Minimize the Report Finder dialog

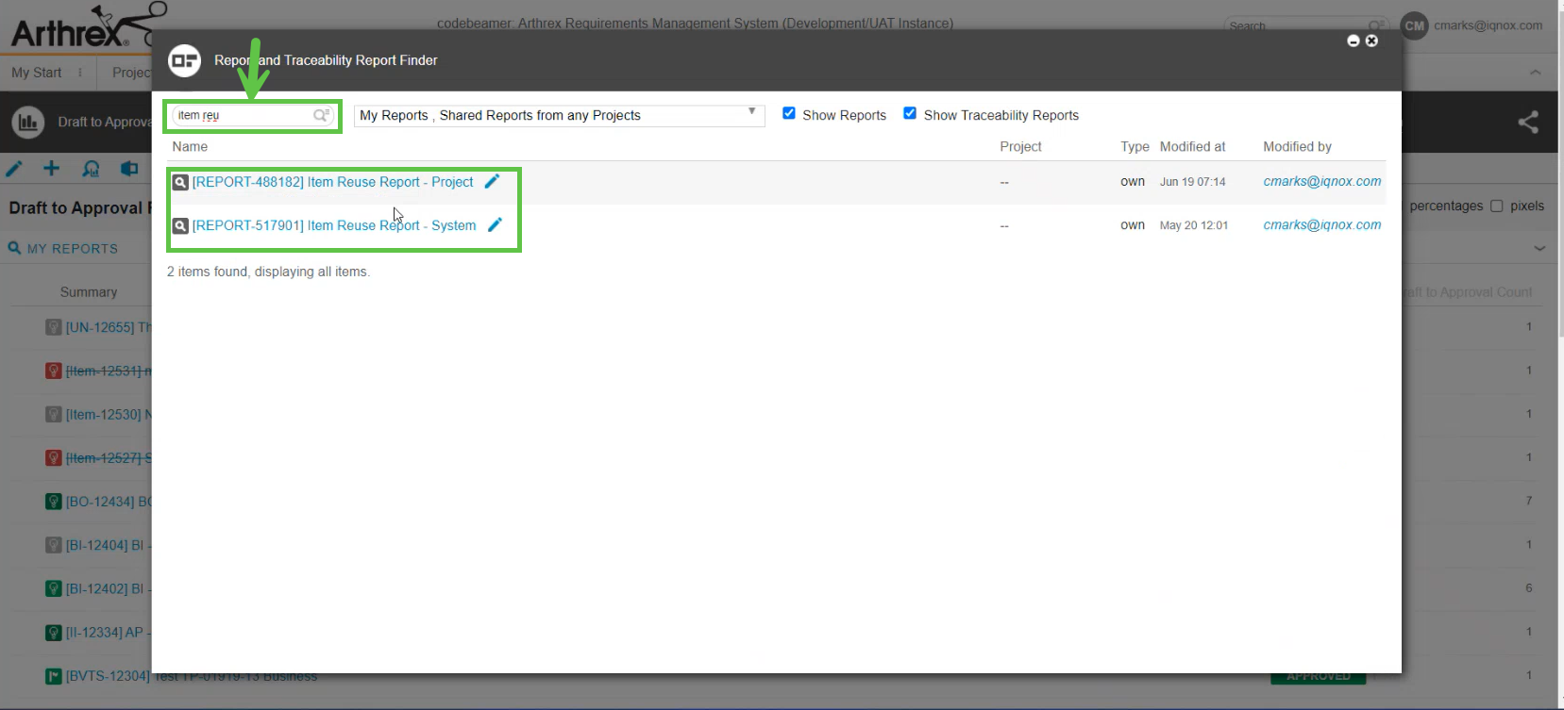coord(1354,41)
